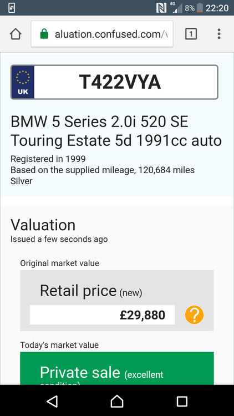This screenshot has height=416, width=234.
Task: Tap the 22:20 clock in status bar
Action: click(x=217, y=8)
